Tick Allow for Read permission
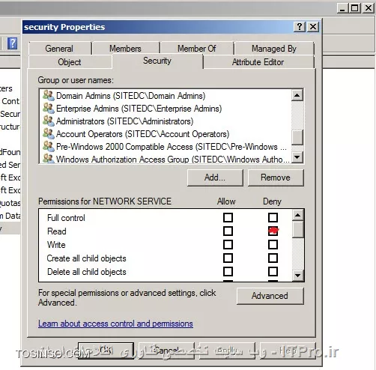This screenshot has width=376, height=370. coord(228,231)
